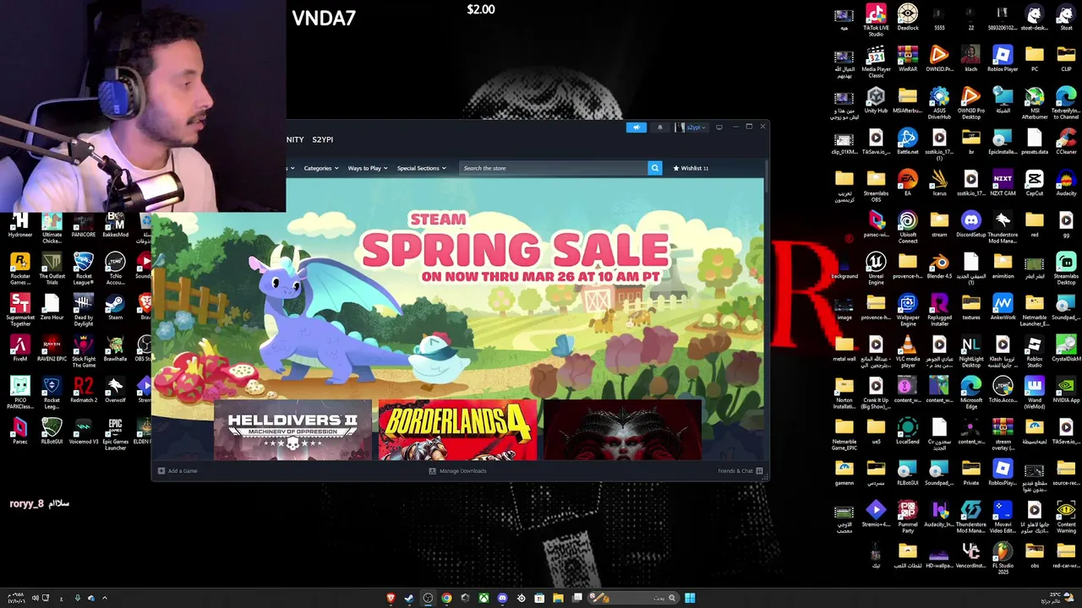Open the Xbox app taskbar icon
The width and height of the screenshot is (1082, 608).
tap(484, 598)
